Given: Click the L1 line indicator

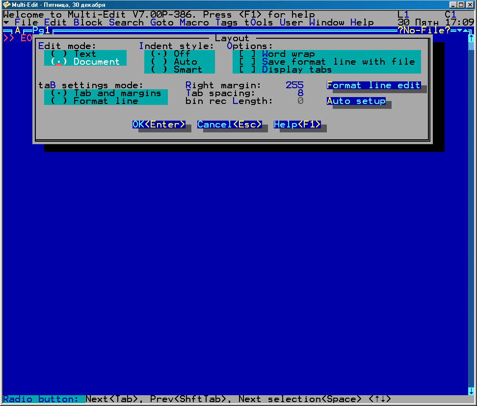Looking at the screenshot, I should (403, 15).
